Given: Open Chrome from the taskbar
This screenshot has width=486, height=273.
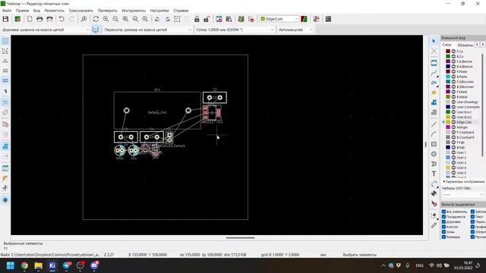Looking at the screenshot, I should 24,265.
